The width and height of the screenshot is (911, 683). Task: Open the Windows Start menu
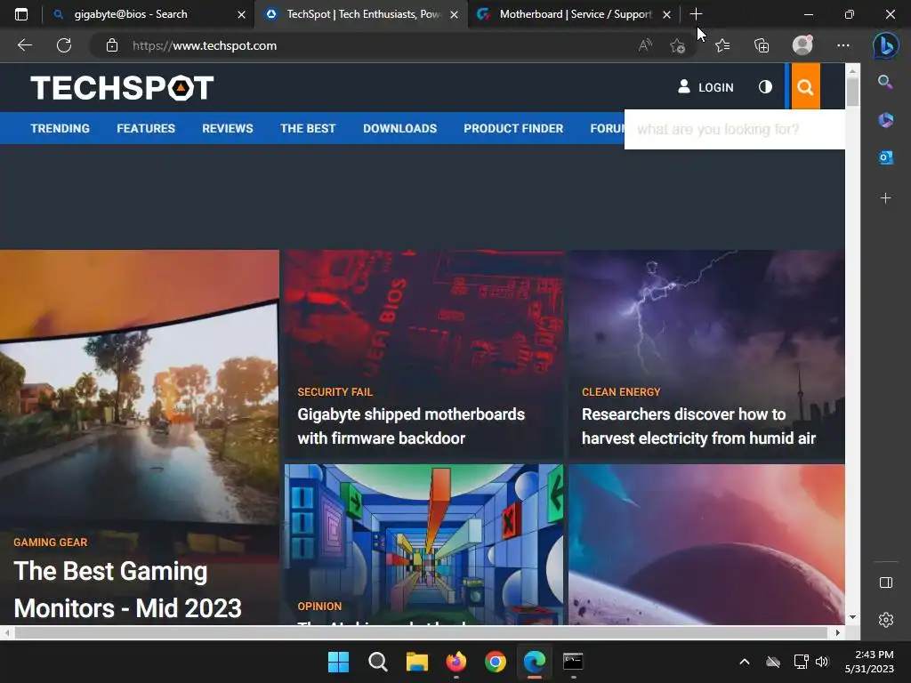pyautogui.click(x=338, y=662)
